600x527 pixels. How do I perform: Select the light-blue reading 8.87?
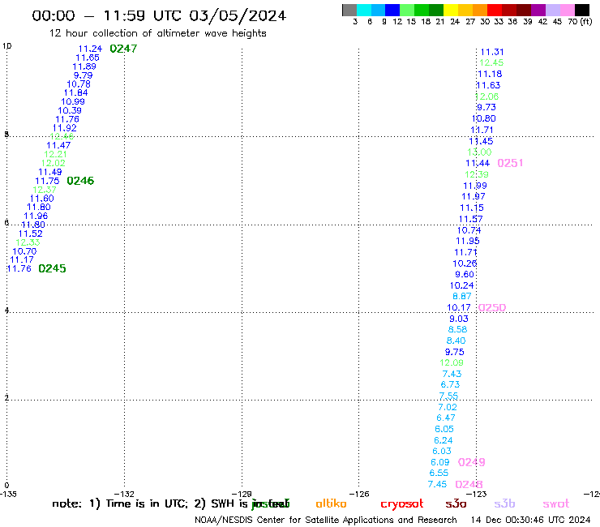point(462,296)
